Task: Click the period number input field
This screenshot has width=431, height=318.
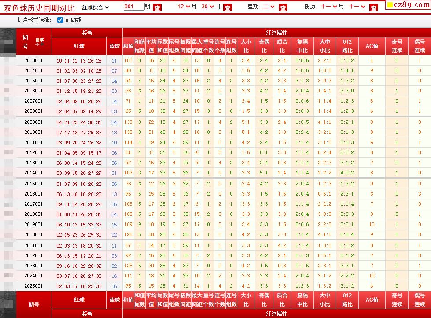Action: (134, 7)
